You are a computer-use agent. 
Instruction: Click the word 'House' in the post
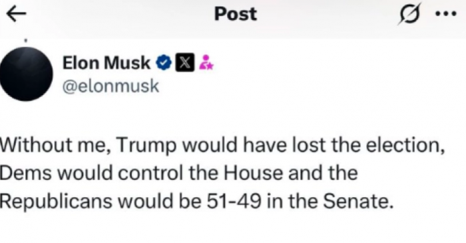(253, 173)
